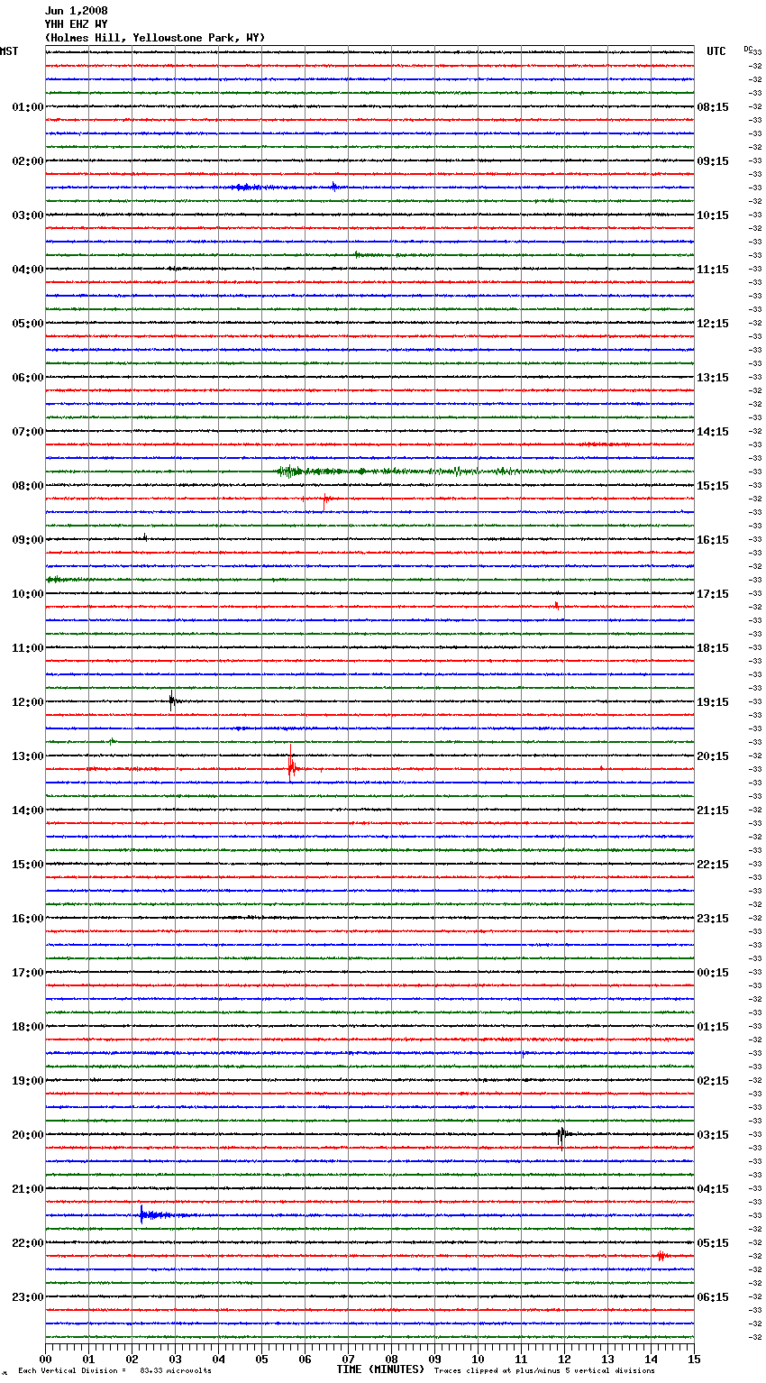Click the large red spike after 13:00
This screenshot has width=766, height=1383.
[x=291, y=765]
